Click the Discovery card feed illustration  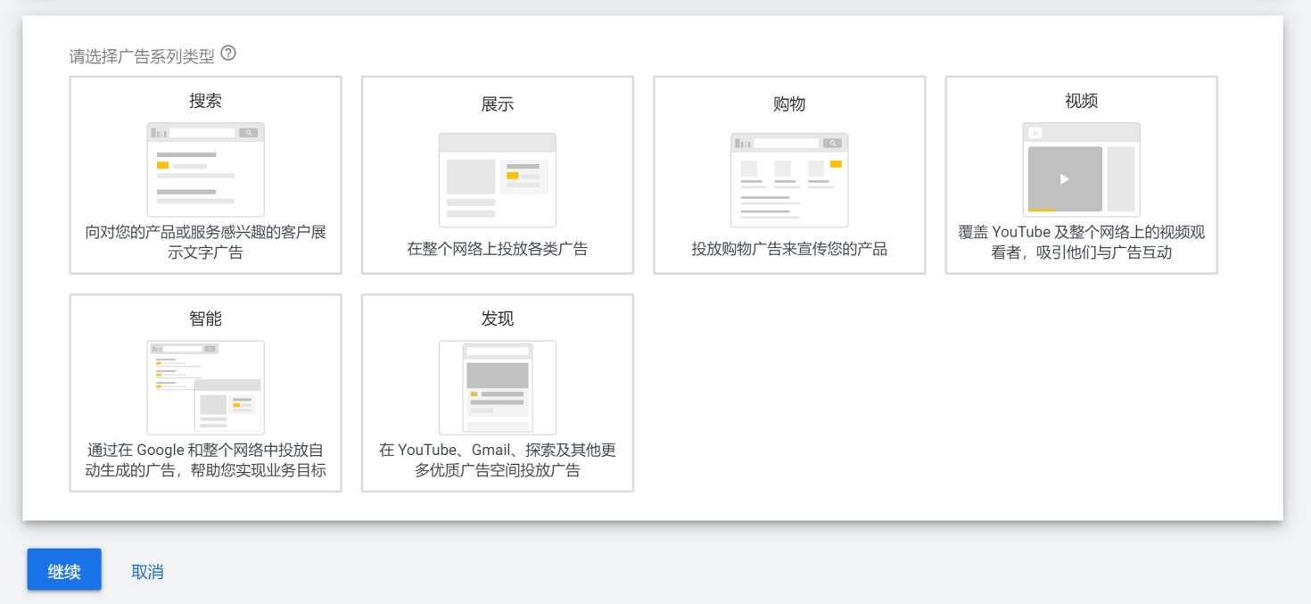coord(497,386)
